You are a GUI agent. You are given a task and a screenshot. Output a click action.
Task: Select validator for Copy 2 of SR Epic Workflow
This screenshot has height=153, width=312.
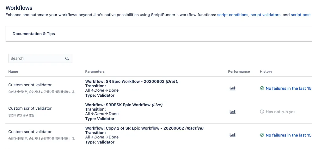pyautogui.click(x=30, y=132)
